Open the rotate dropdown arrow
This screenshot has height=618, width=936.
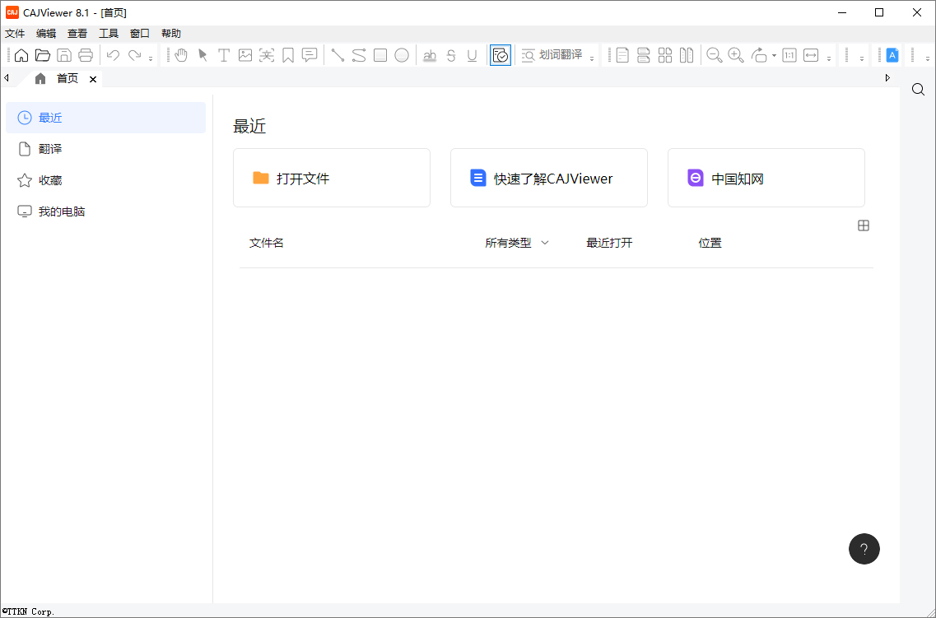(774, 55)
